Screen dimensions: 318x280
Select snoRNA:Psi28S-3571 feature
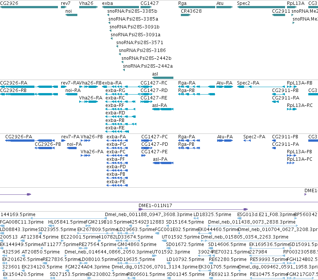(117, 46)
